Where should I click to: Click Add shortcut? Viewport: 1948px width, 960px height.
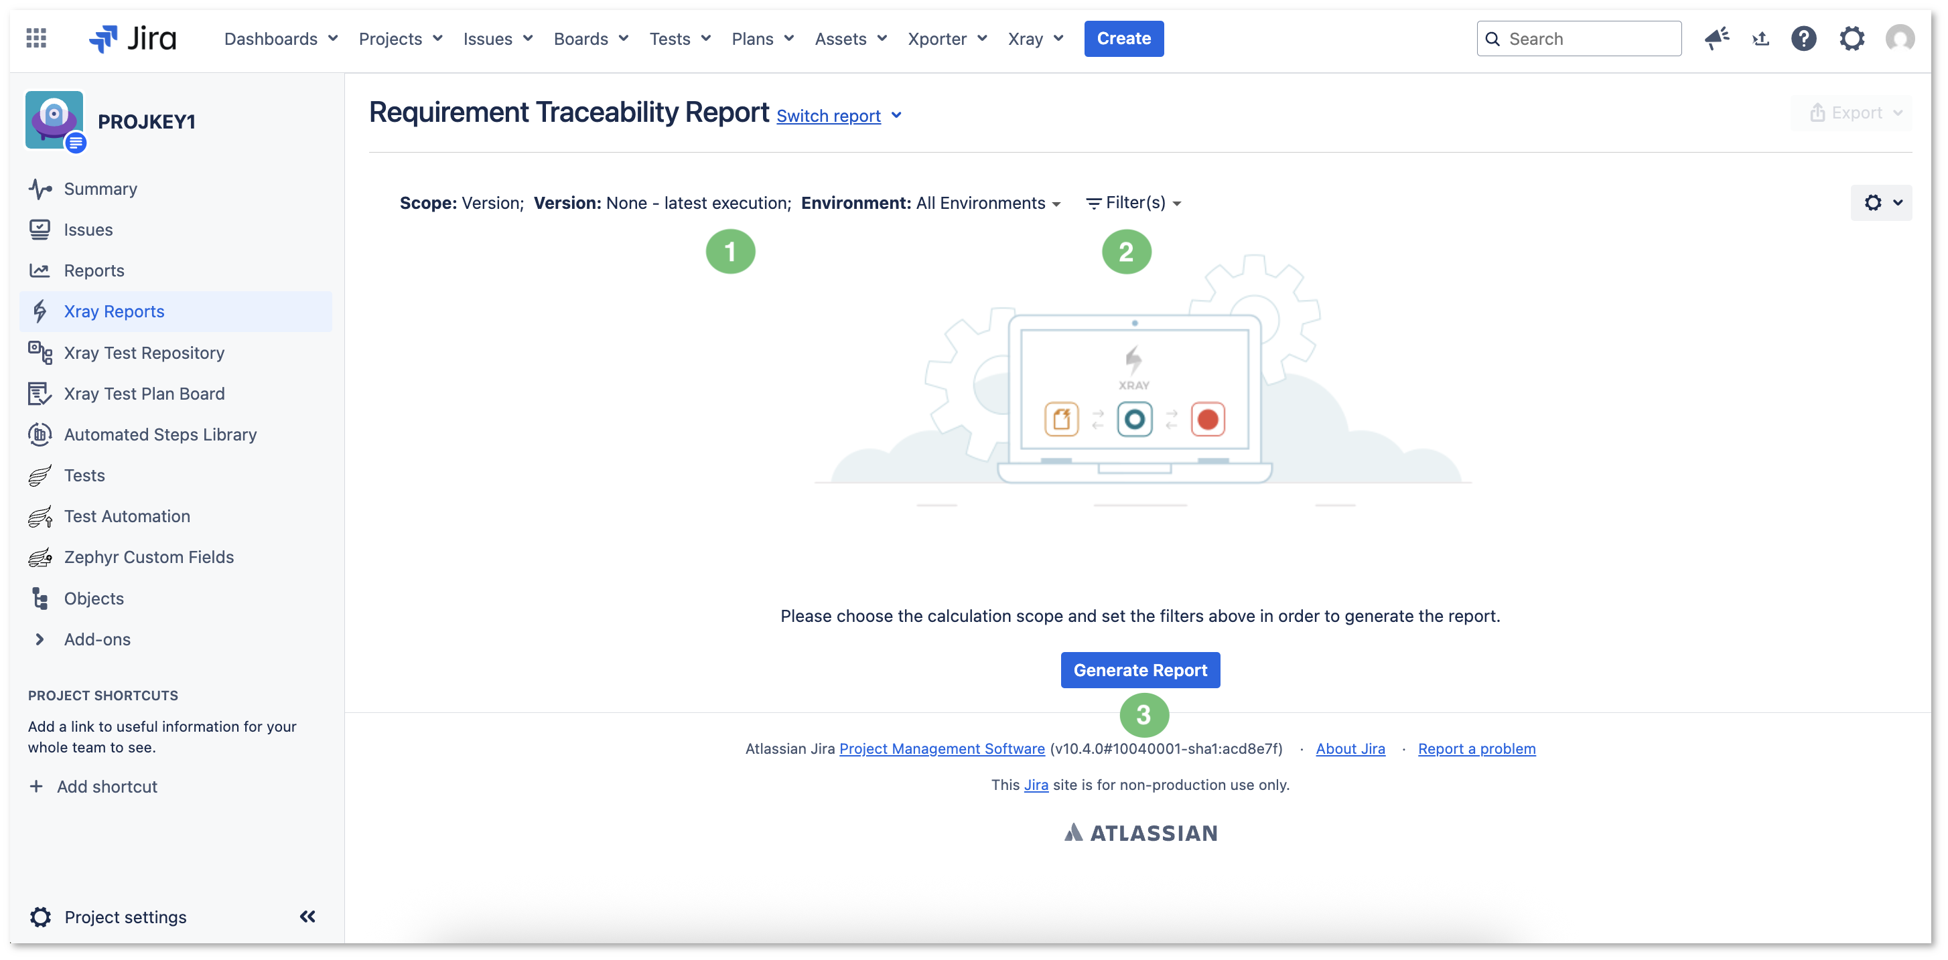click(107, 786)
